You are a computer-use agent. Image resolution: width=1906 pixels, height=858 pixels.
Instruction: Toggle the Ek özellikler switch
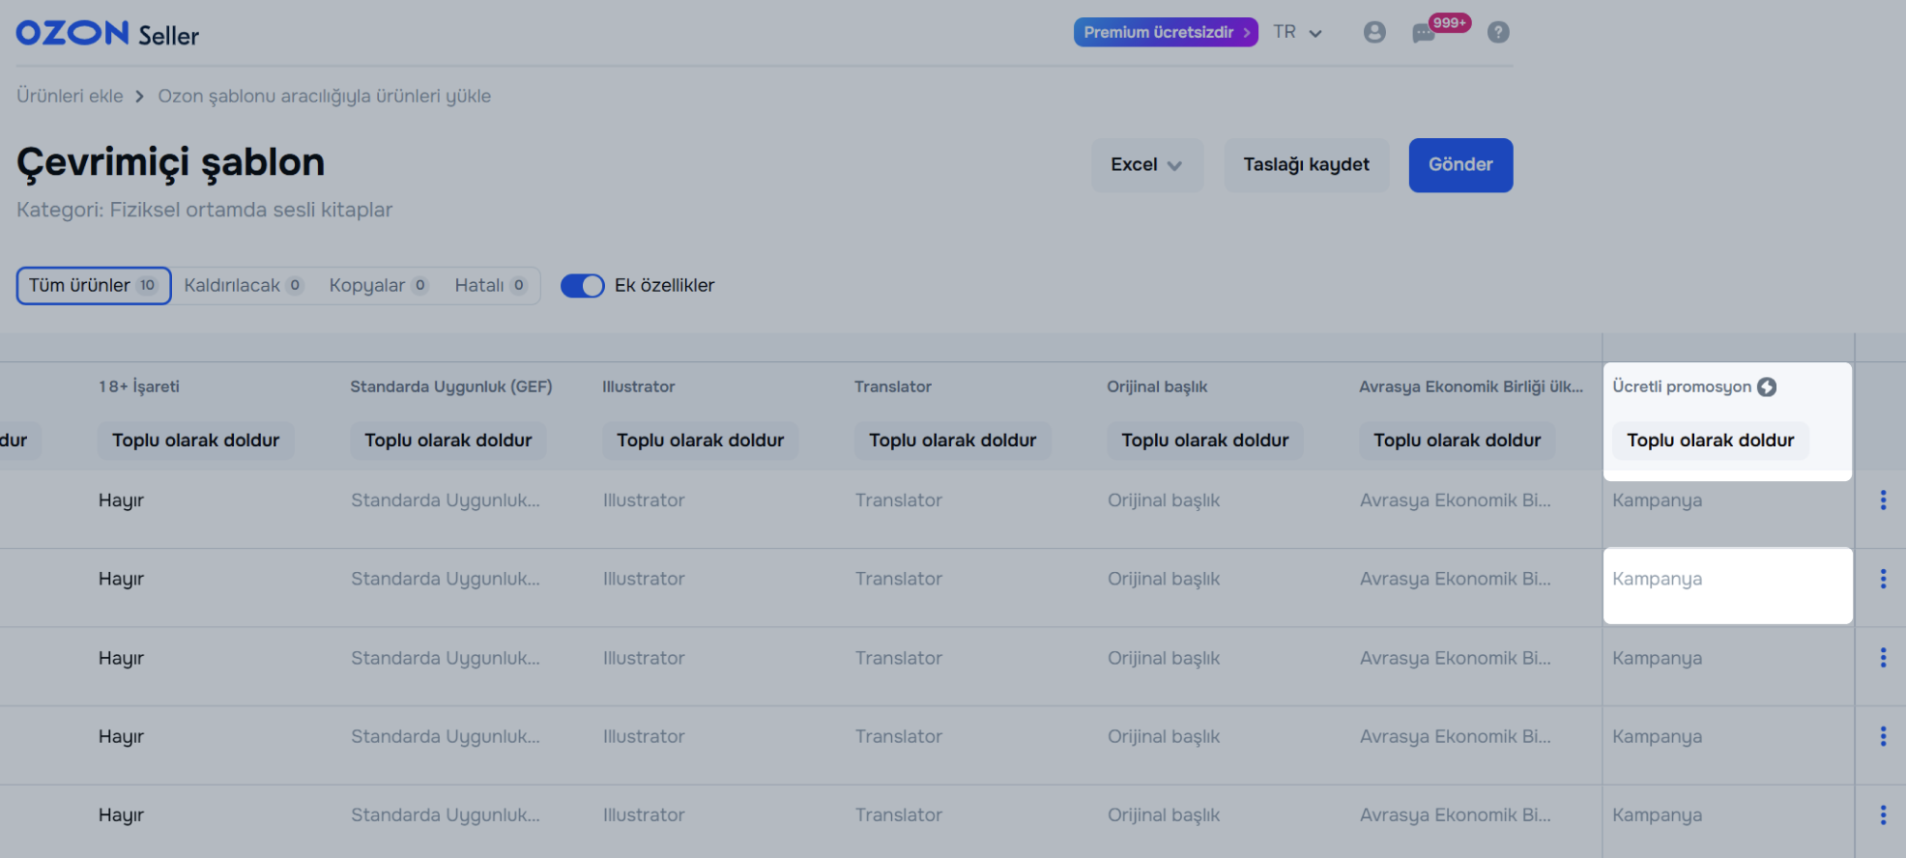click(x=582, y=286)
